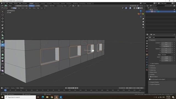Select the Rip Region tool
Image resolution: width=176 pixels, height=99 pixels.
2,74
